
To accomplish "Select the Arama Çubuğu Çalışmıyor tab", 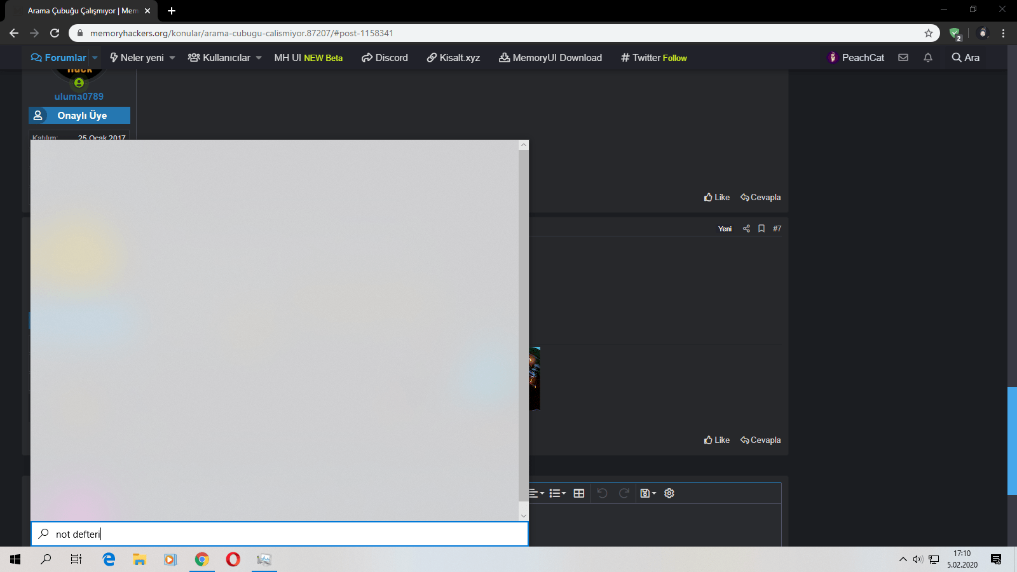I will 83,11.
